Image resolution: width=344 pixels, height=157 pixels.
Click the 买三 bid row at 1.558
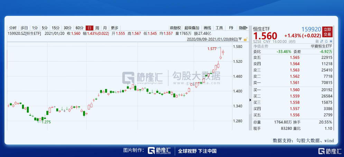(x=293, y=102)
